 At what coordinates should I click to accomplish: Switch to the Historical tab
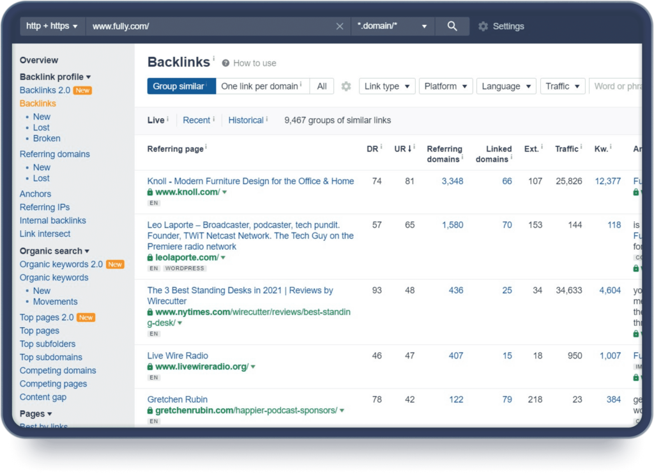246,121
